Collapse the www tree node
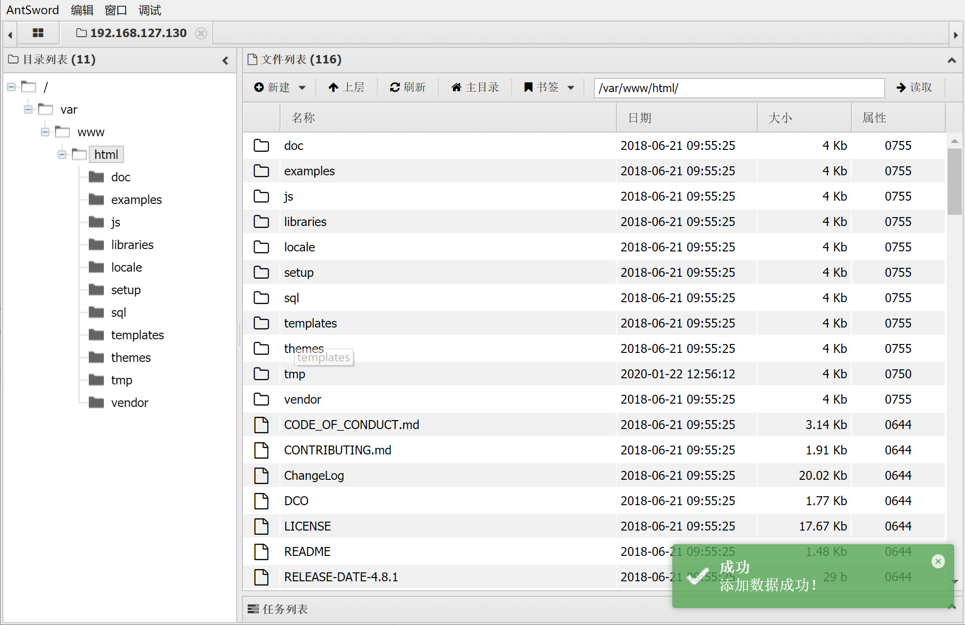965x625 pixels. tap(45, 132)
